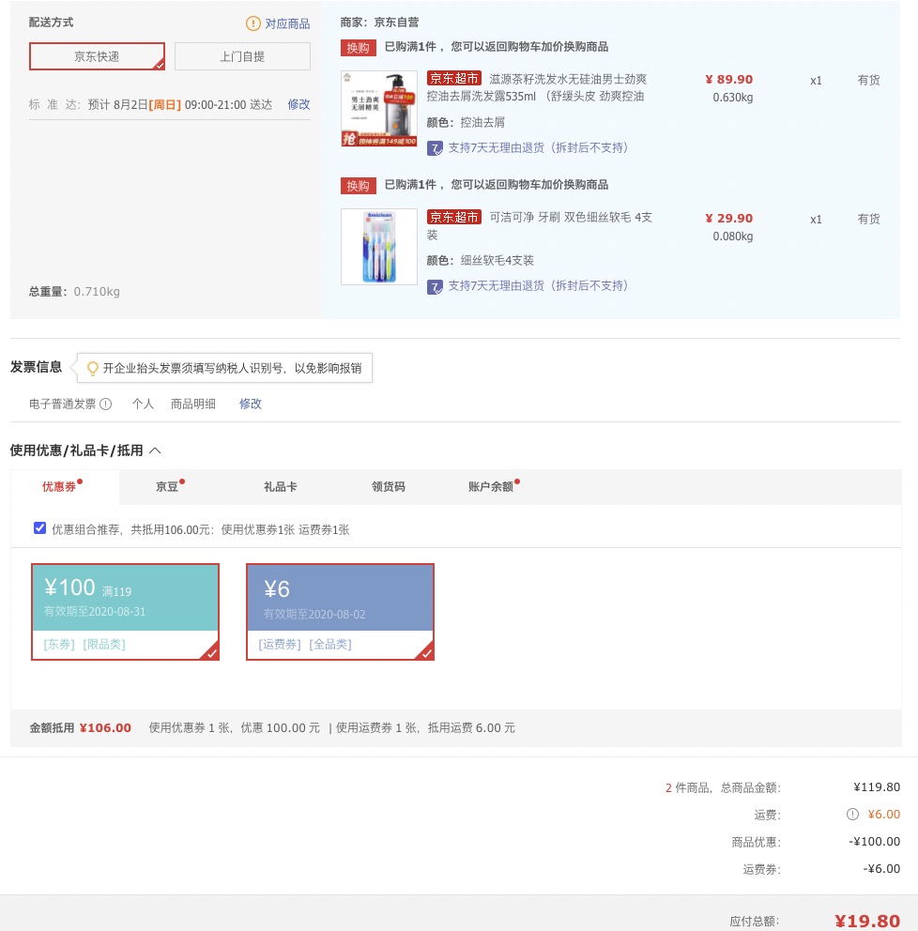The width and height of the screenshot is (918, 931).
Task: Switch to the 礼品卡 tab
Action: (x=281, y=486)
